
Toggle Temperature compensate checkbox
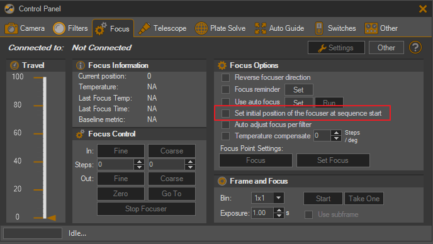point(225,136)
